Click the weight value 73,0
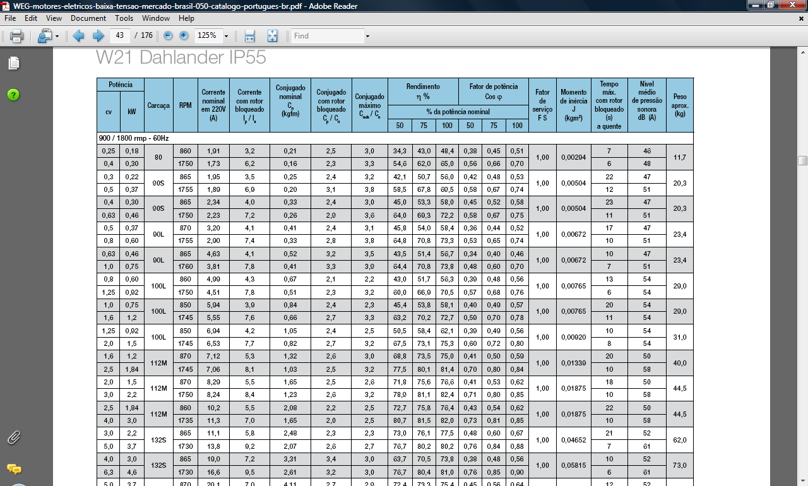 click(680, 466)
